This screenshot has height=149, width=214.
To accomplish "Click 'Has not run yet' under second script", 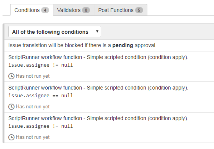I will [33, 107].
